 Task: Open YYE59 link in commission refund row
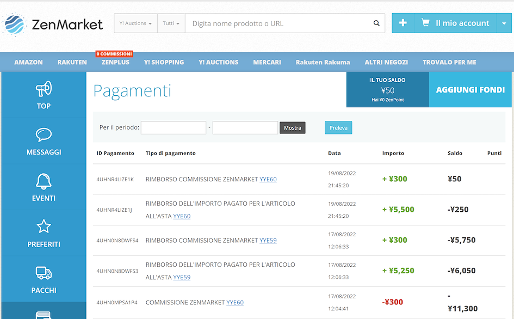(268, 241)
